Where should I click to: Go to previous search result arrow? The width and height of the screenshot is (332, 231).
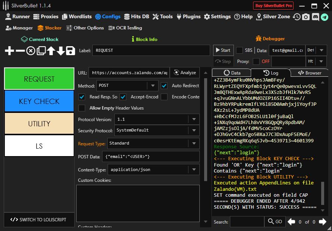click(x=291, y=222)
